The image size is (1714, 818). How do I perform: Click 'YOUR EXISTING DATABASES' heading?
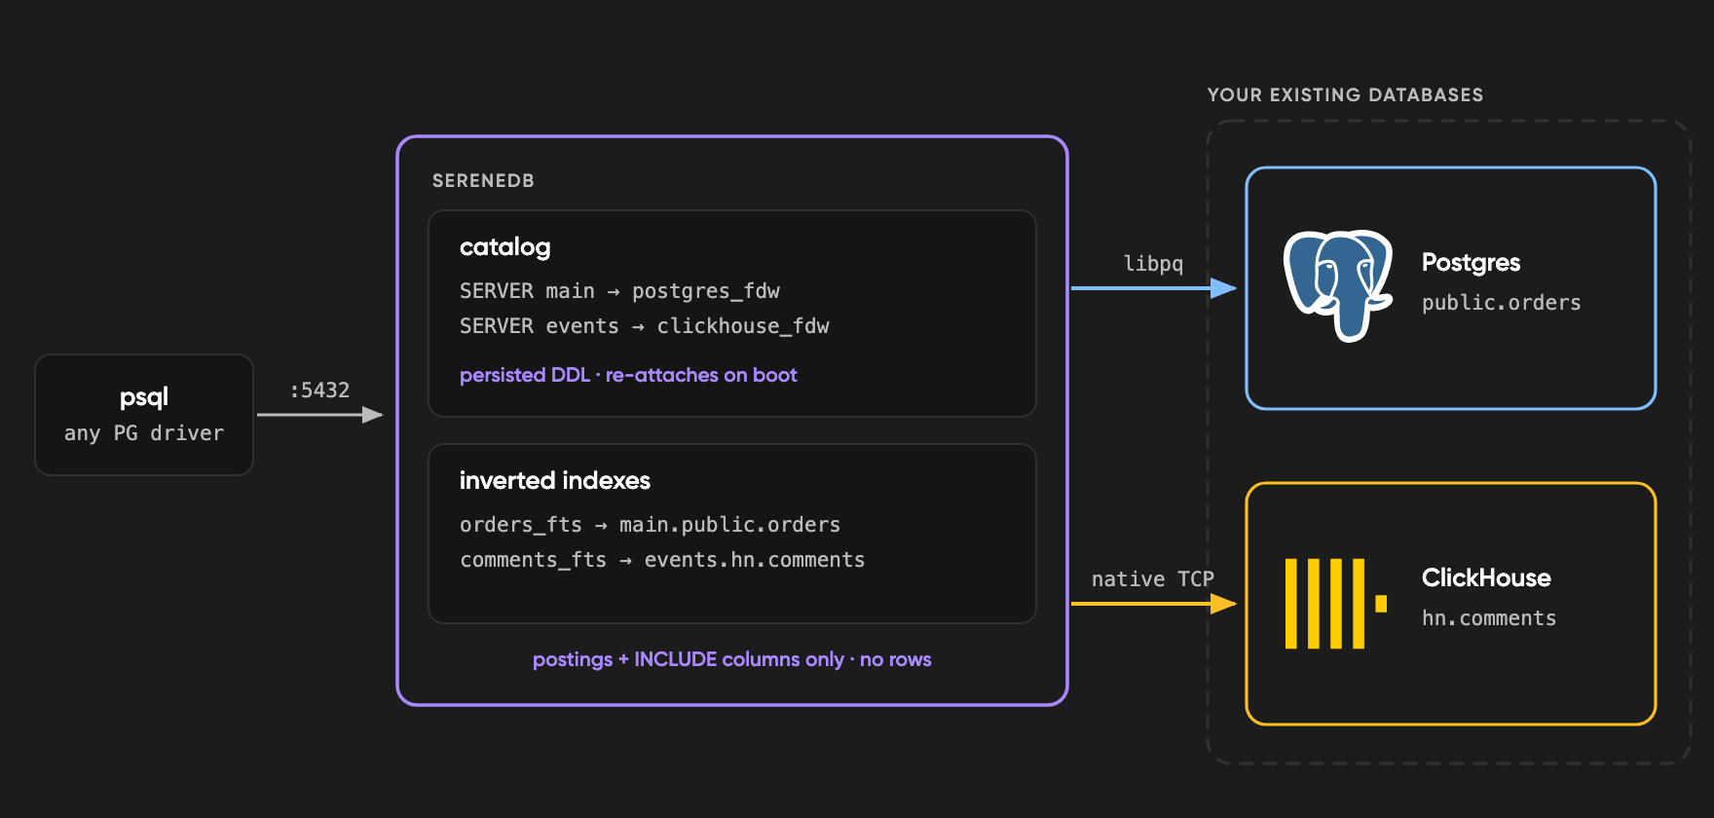tap(1345, 94)
